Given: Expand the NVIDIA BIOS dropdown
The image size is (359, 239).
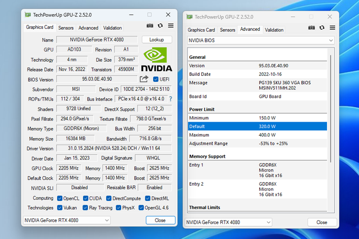Looking at the screenshot, I should 261,40.
